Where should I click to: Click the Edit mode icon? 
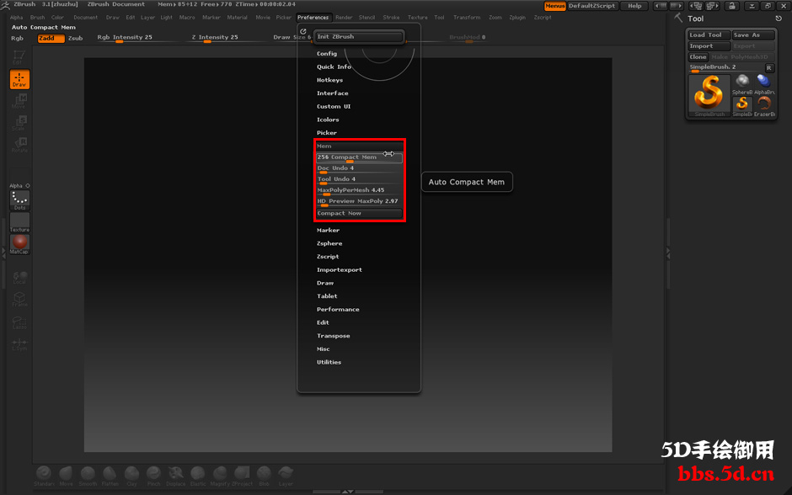[x=19, y=57]
